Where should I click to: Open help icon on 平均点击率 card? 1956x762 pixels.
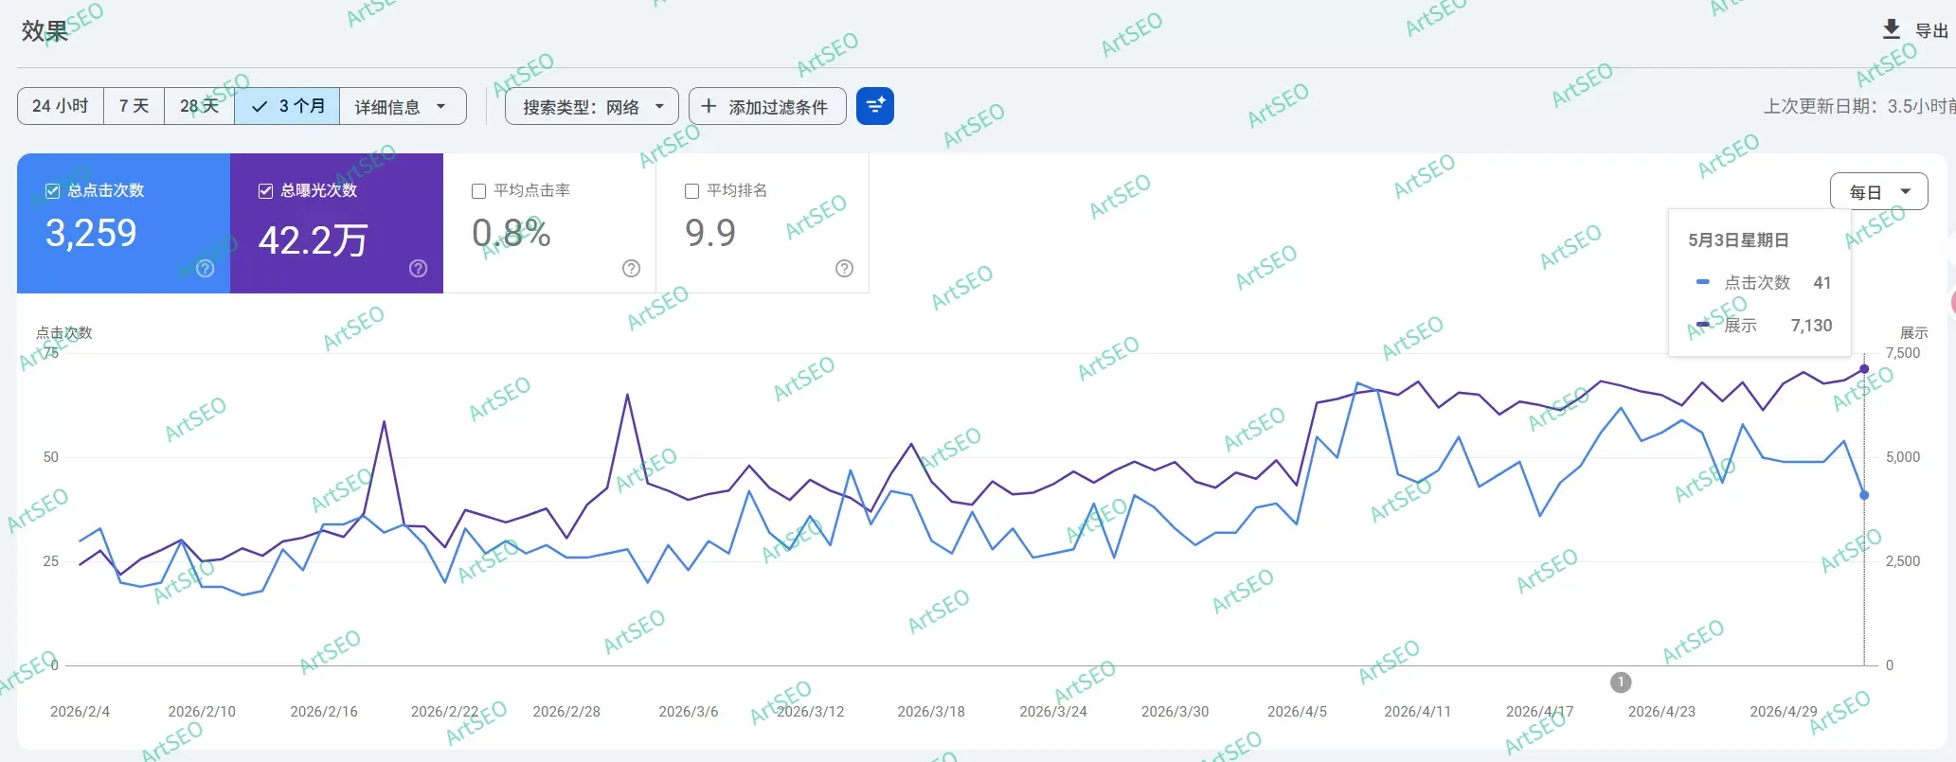[631, 269]
